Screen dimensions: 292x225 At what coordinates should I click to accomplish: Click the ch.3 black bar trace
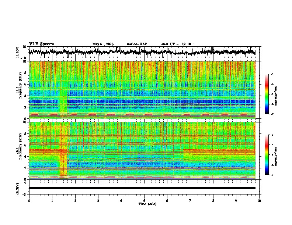(142, 188)
